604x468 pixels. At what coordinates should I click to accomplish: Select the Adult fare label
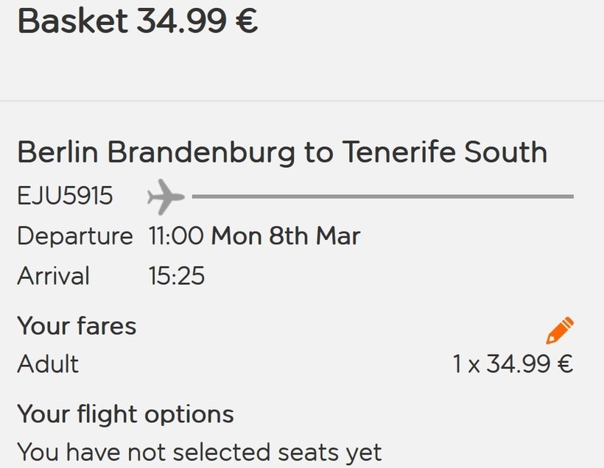point(48,364)
